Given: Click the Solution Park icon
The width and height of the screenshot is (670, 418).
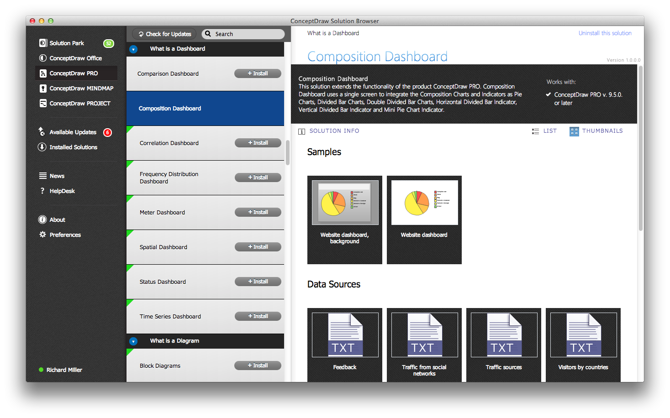Looking at the screenshot, I should (42, 43).
